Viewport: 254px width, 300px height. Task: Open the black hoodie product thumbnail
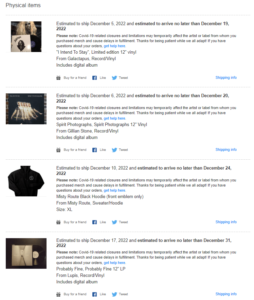coord(26,181)
